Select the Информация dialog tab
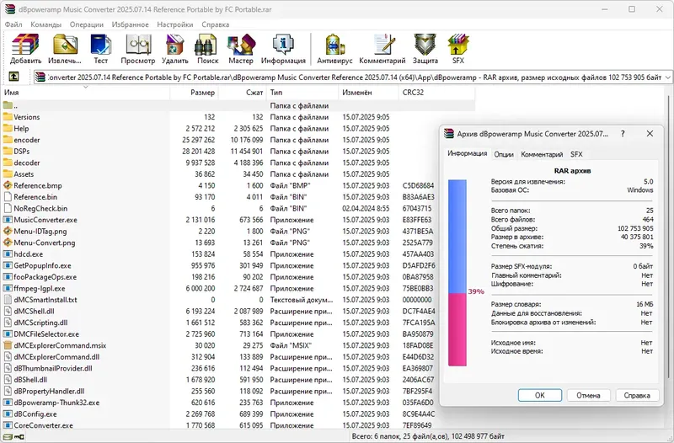 coord(468,153)
